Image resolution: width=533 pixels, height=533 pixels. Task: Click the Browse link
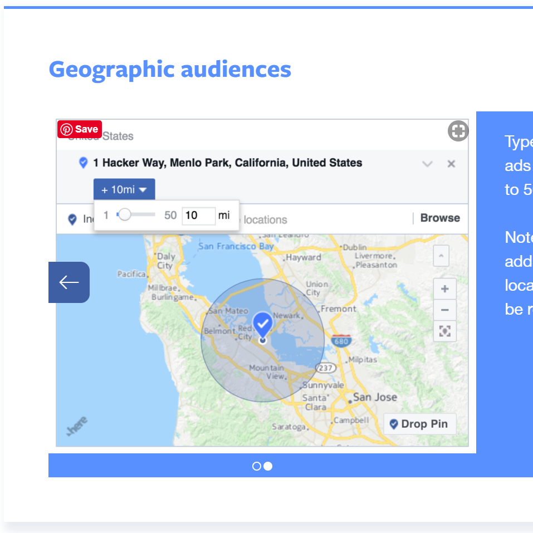440,218
